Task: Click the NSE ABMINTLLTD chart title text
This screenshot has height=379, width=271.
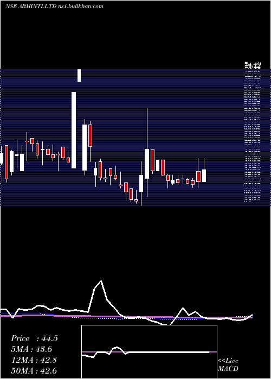Action: [x=54, y=6]
